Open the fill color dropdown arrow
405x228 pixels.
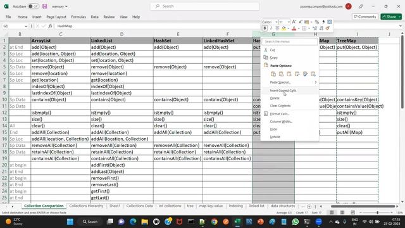click(x=289, y=28)
